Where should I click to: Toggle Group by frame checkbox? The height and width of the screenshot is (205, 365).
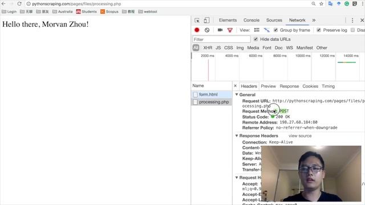(x=275, y=30)
